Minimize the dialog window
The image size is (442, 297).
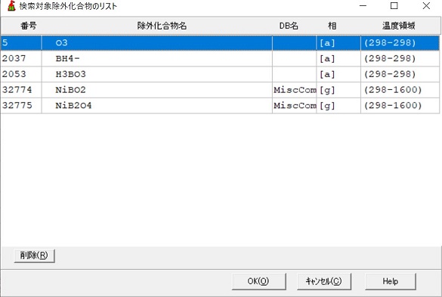click(363, 5)
